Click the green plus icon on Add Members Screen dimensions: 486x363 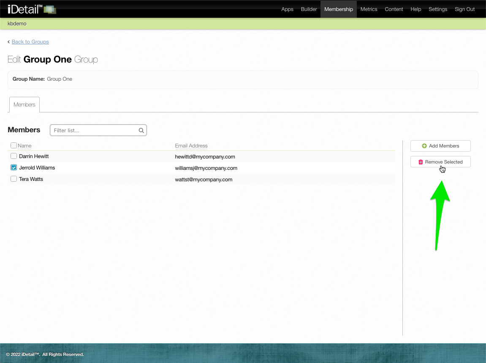(x=424, y=146)
